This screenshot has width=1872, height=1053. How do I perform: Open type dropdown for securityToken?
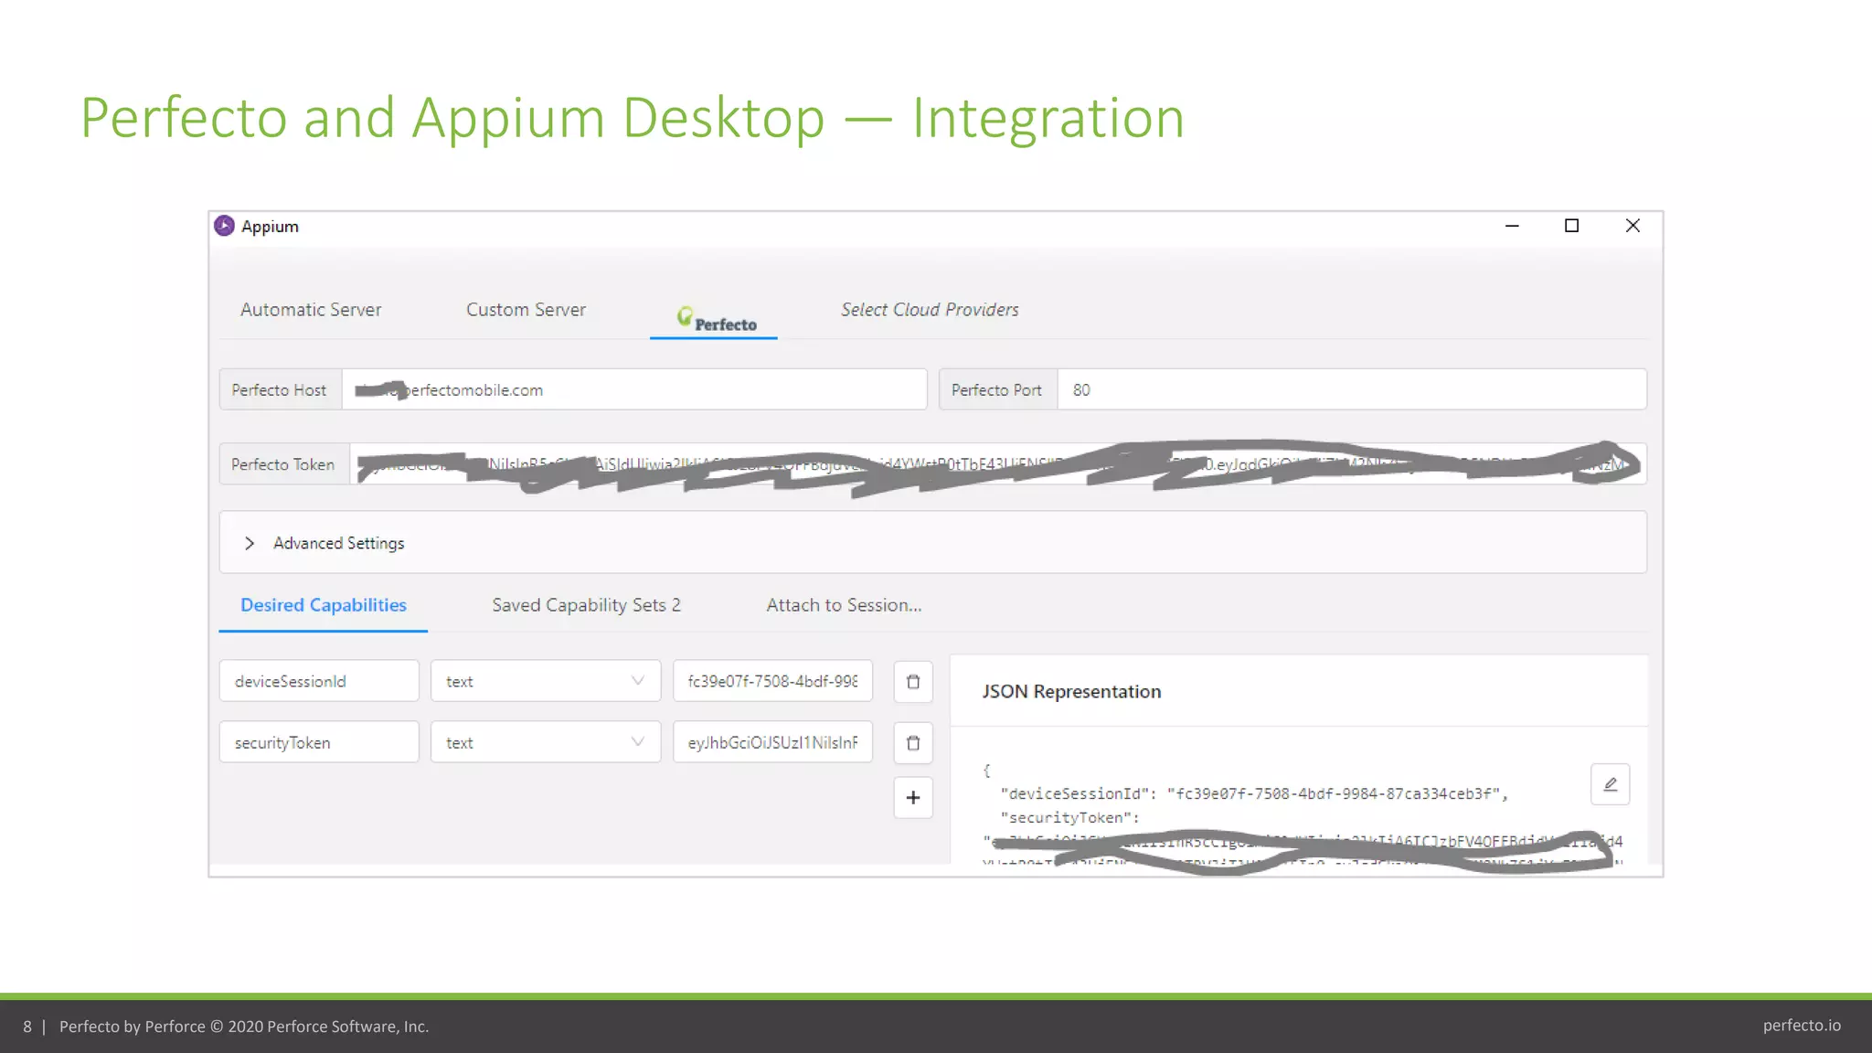click(x=545, y=742)
